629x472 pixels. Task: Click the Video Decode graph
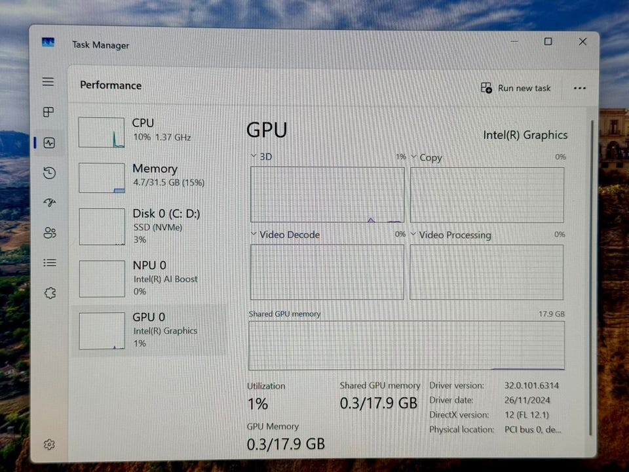tap(327, 272)
